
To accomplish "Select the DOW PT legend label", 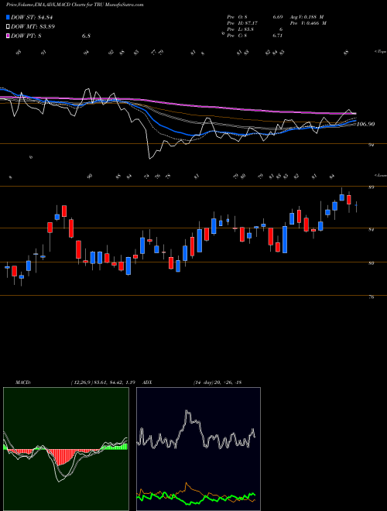I will (x=26, y=36).
